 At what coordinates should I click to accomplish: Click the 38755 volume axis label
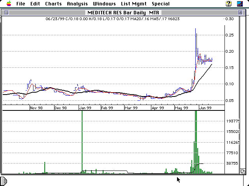[232, 163]
